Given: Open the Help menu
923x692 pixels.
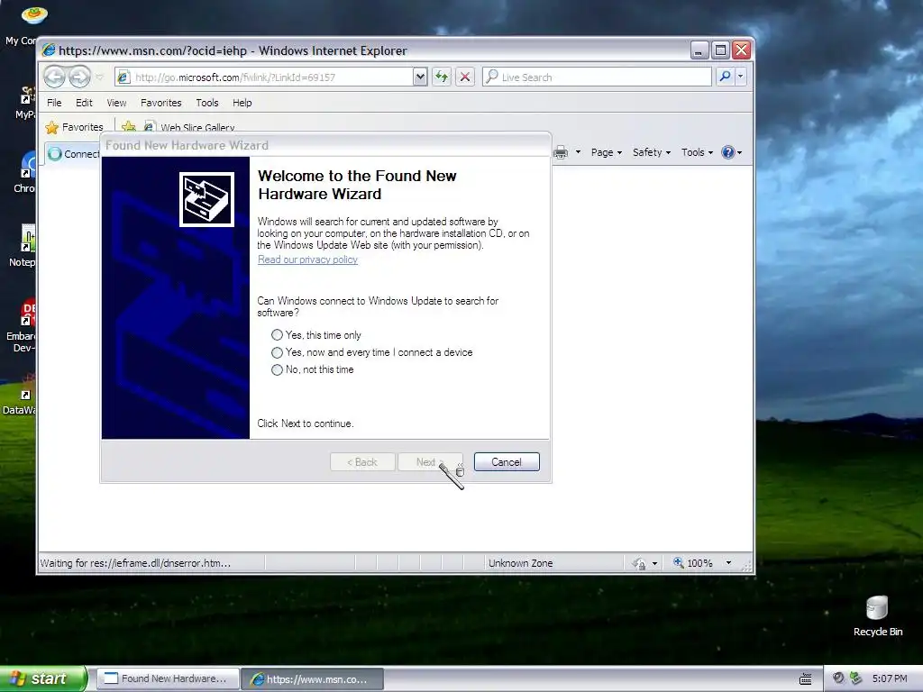Looking at the screenshot, I should click(x=242, y=103).
